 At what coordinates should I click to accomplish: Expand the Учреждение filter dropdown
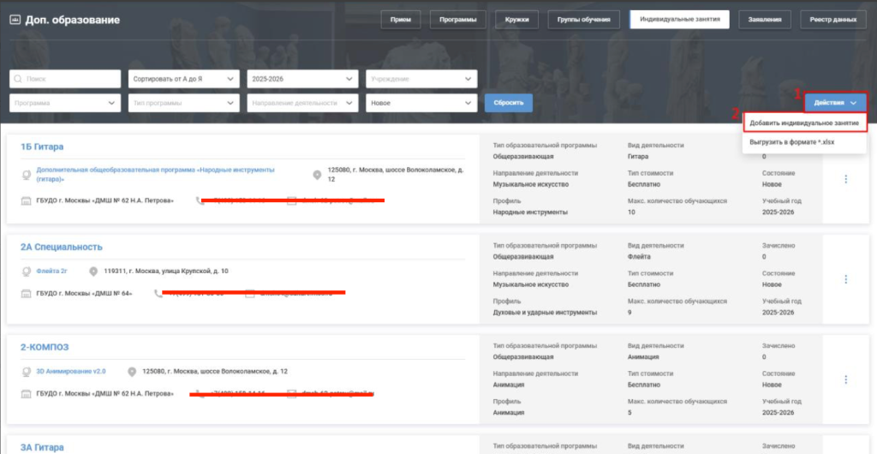click(421, 80)
